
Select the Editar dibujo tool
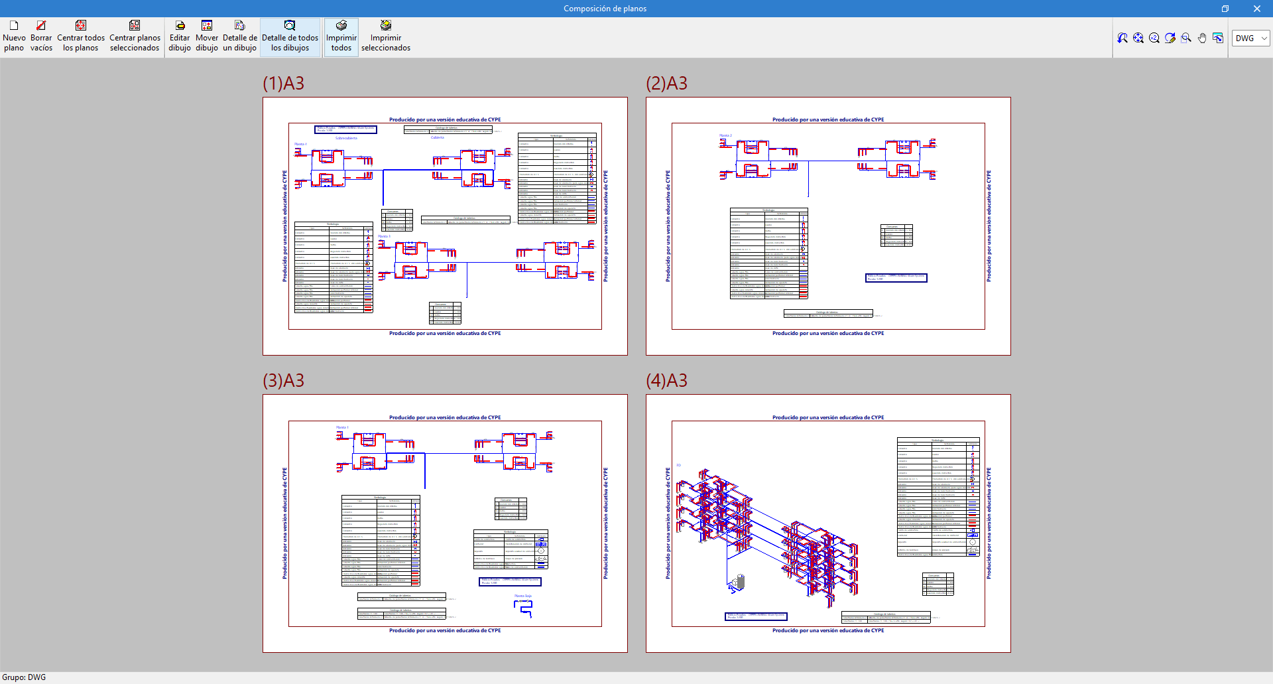pos(180,36)
